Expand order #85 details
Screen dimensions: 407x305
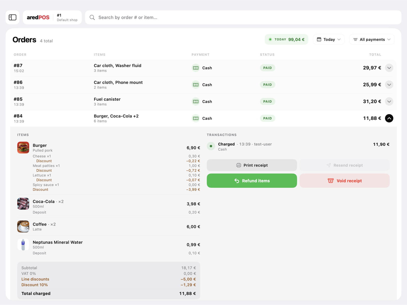[x=389, y=101]
